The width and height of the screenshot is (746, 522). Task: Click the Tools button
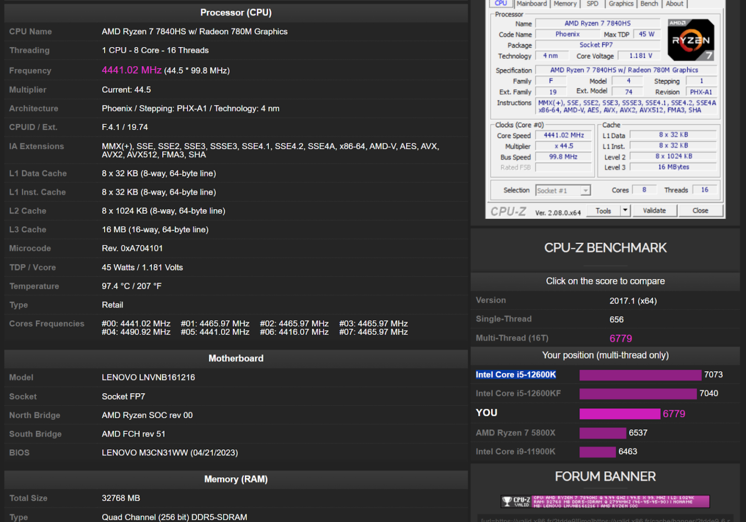pyautogui.click(x=603, y=211)
